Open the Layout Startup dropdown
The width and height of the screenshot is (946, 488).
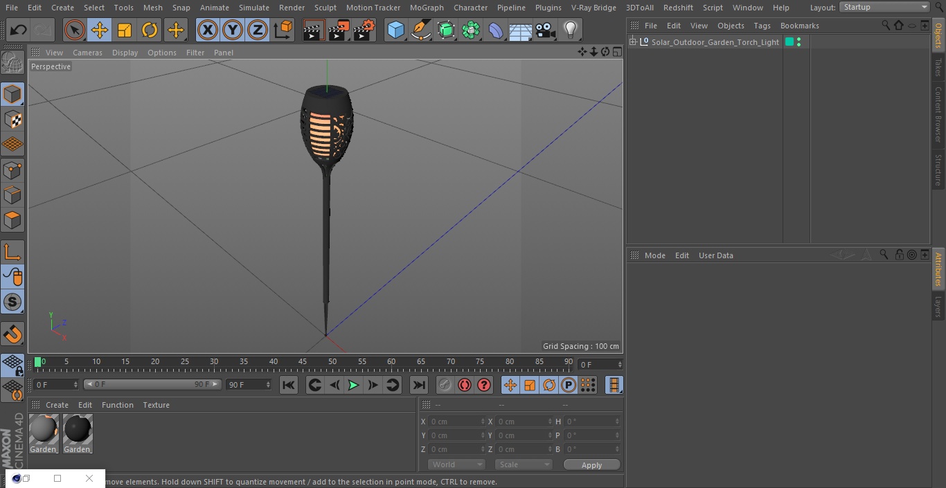[x=884, y=7]
